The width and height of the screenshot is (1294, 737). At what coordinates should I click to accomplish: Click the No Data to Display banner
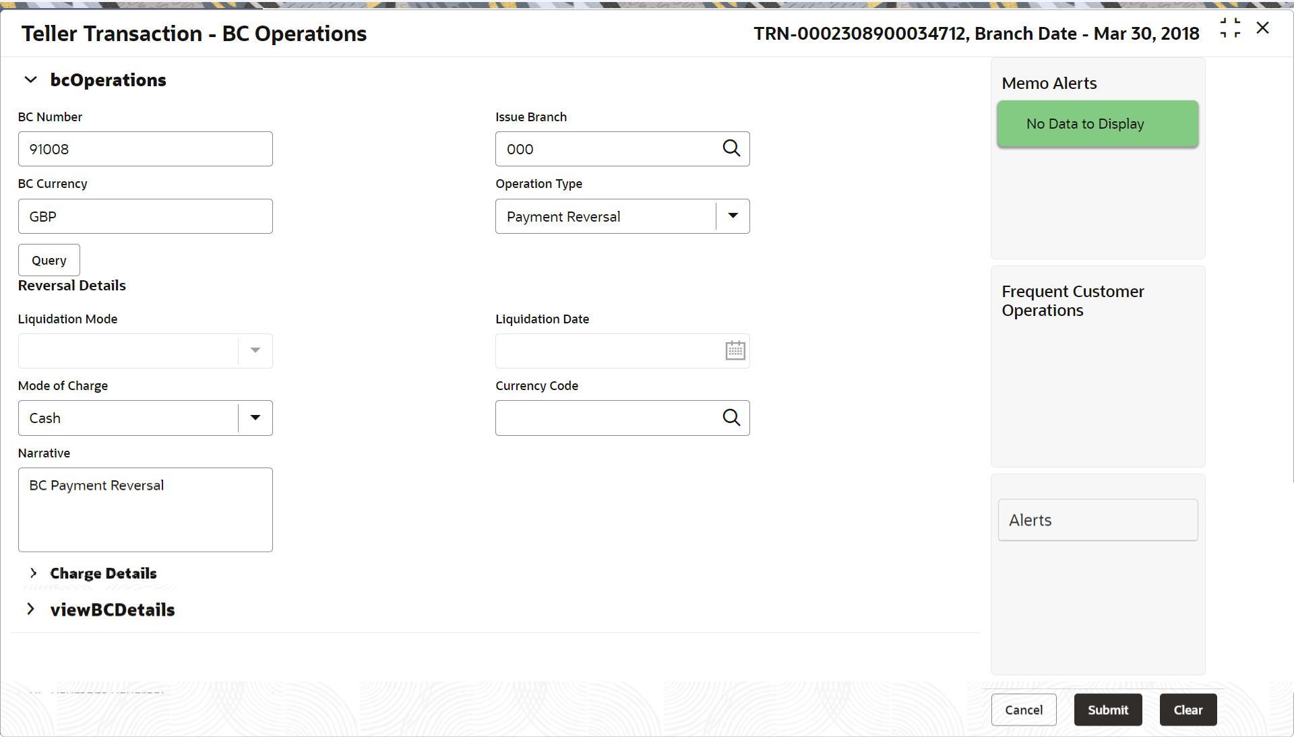coord(1097,124)
